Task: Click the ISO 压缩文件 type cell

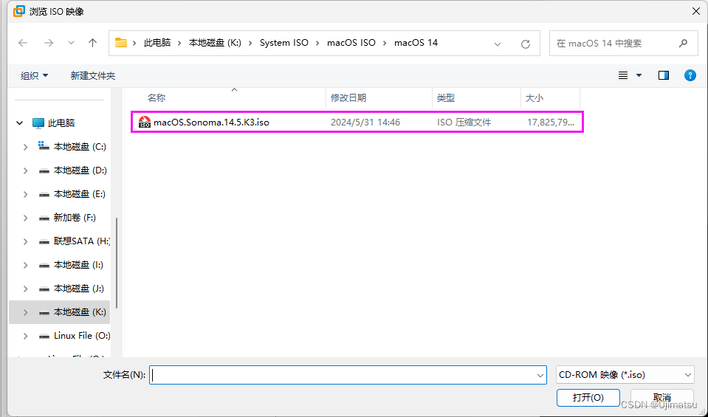Action: click(x=464, y=123)
